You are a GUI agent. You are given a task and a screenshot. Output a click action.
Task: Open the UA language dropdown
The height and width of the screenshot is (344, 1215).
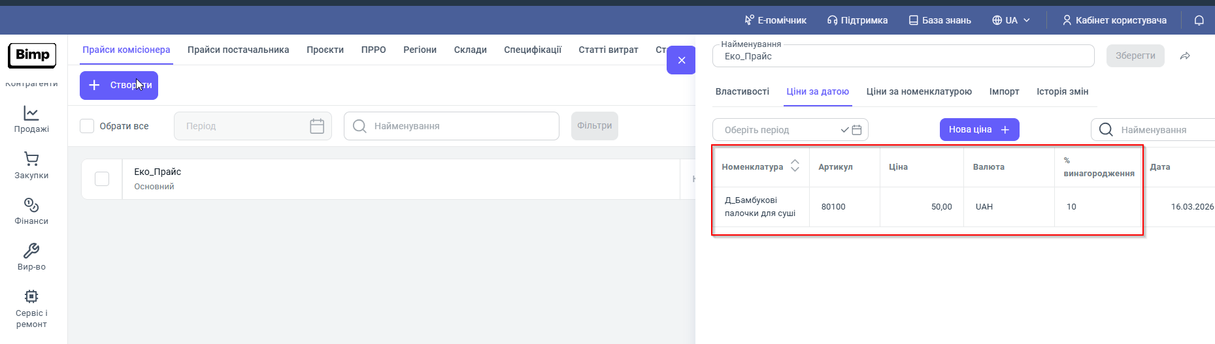[1010, 20]
